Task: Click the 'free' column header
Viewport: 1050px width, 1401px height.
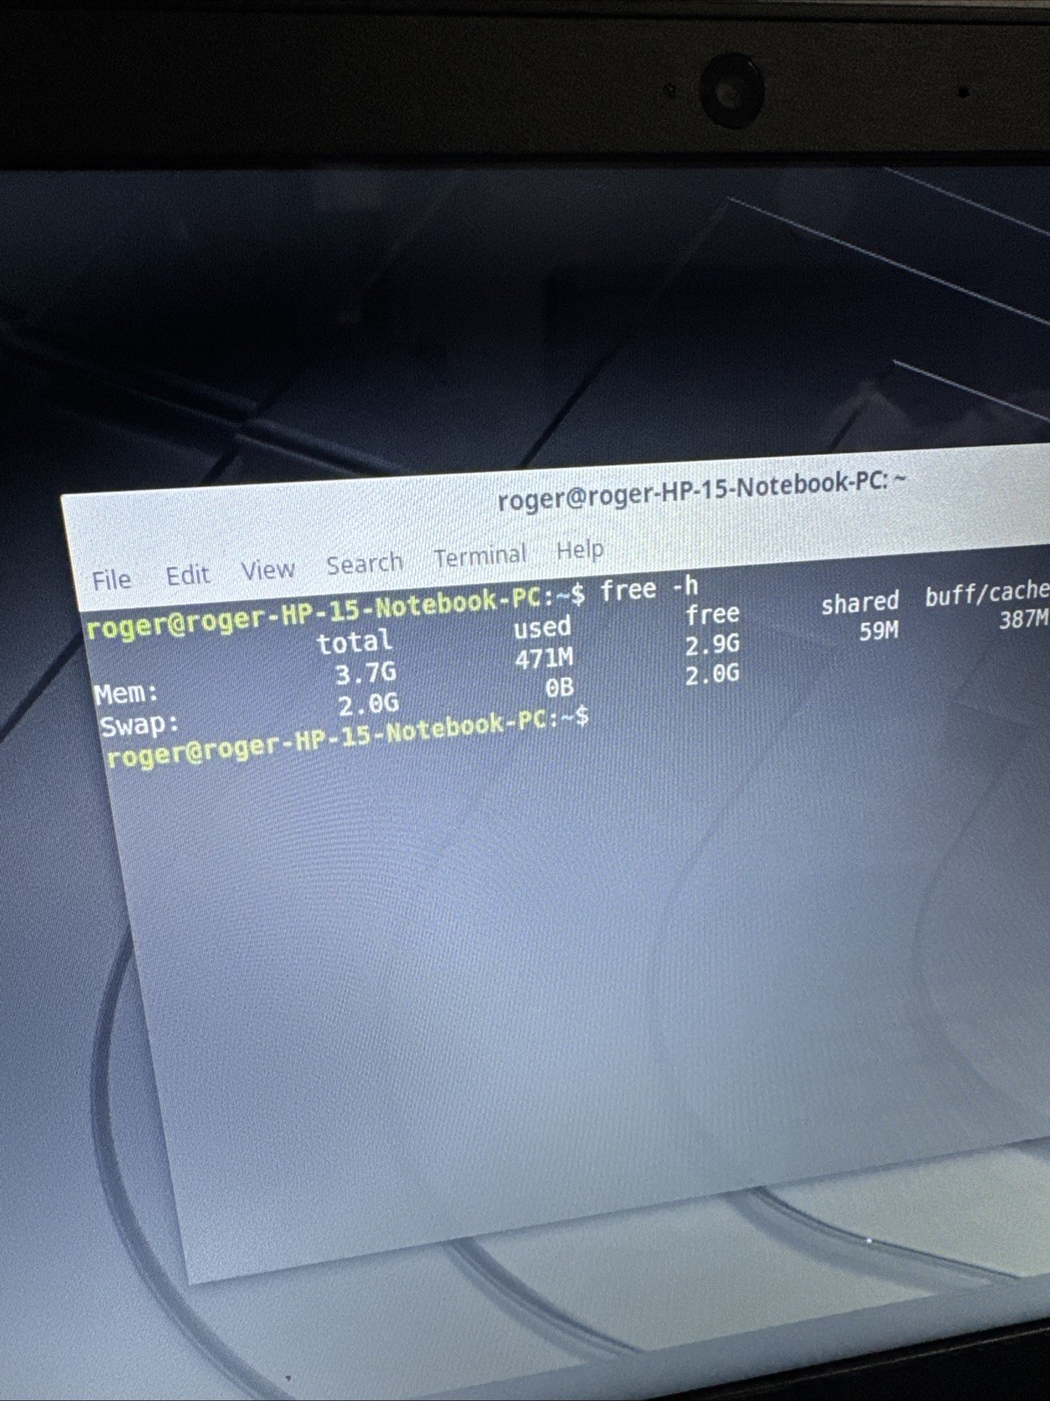Action: 712,614
